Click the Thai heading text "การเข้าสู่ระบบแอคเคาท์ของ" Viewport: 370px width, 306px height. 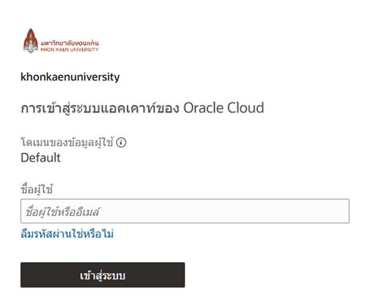[100, 108]
